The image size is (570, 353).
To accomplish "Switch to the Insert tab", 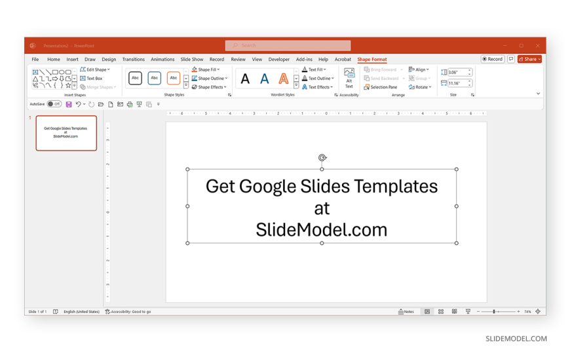I will pos(72,59).
